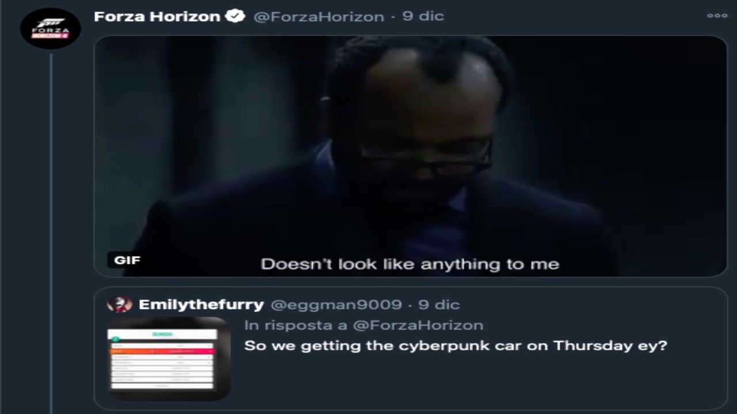
Task: Open the quoted tweet's 9 dic timestamp
Action: 439,305
